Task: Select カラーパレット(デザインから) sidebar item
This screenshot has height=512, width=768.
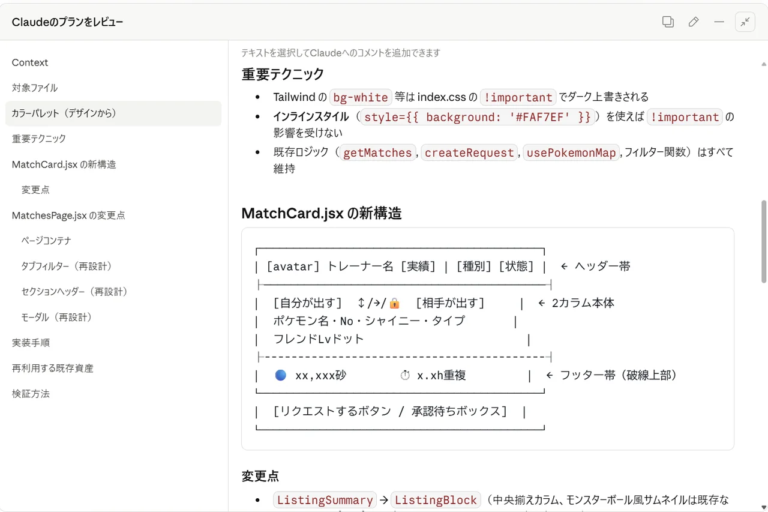Action: 64,113
